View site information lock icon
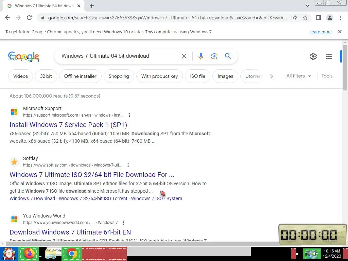 (x=43, y=18)
